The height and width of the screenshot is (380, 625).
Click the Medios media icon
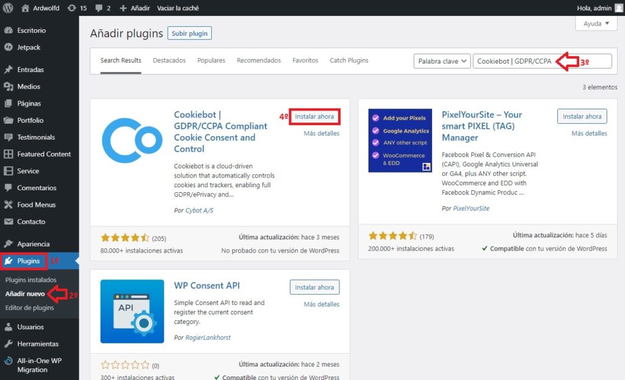coord(9,87)
